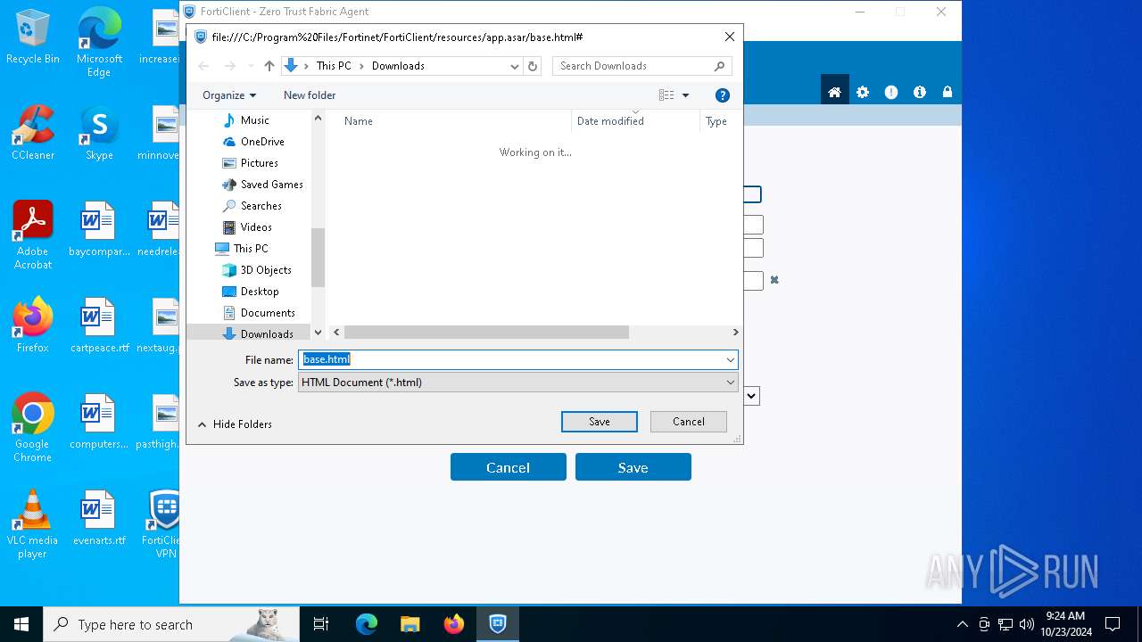Open Edge from the taskbar
The height and width of the screenshot is (642, 1142).
click(x=366, y=624)
